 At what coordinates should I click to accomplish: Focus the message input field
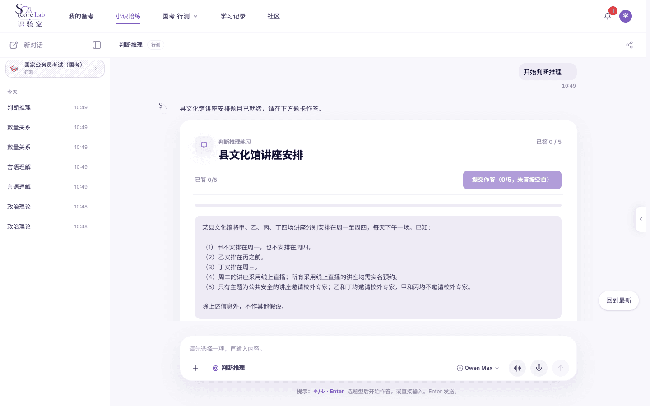[x=378, y=349]
